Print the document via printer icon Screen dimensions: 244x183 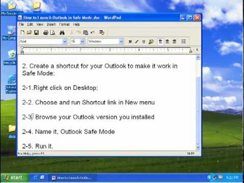click(x=46, y=33)
